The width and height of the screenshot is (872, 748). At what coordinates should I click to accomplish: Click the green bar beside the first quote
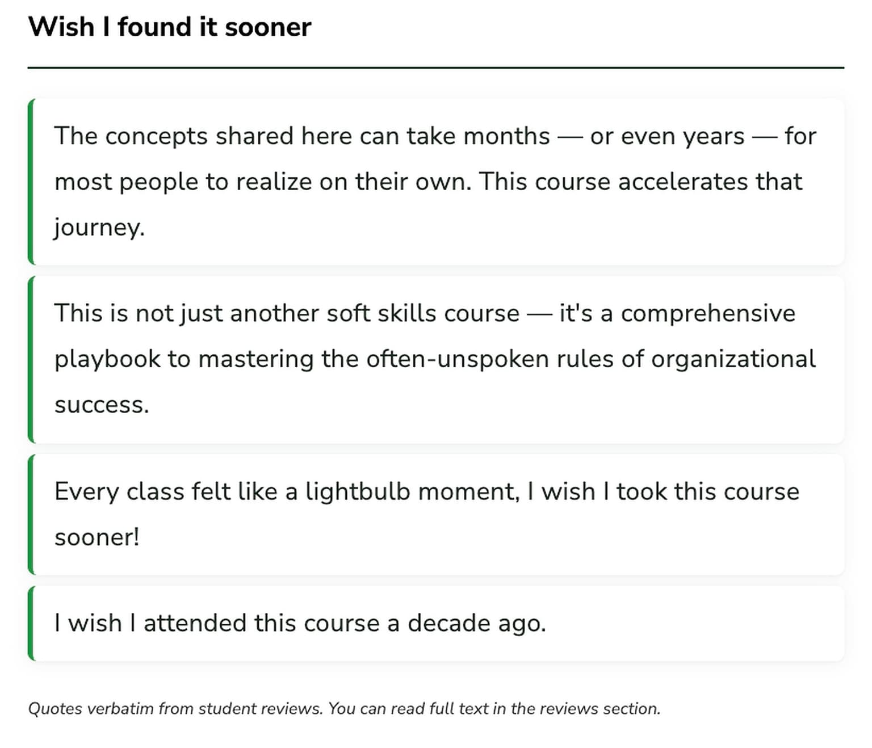(31, 182)
